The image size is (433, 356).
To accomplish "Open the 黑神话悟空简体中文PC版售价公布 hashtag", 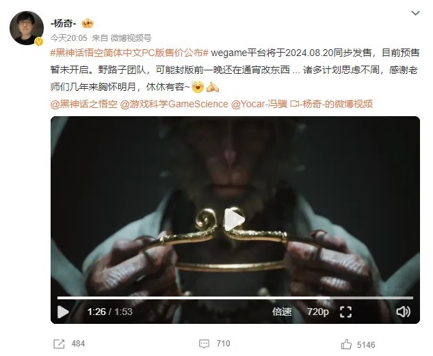I will 129,53.
